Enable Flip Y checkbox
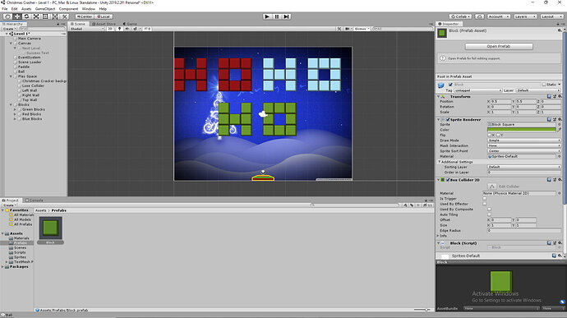Screen dimensions: 567x318 [498, 135]
